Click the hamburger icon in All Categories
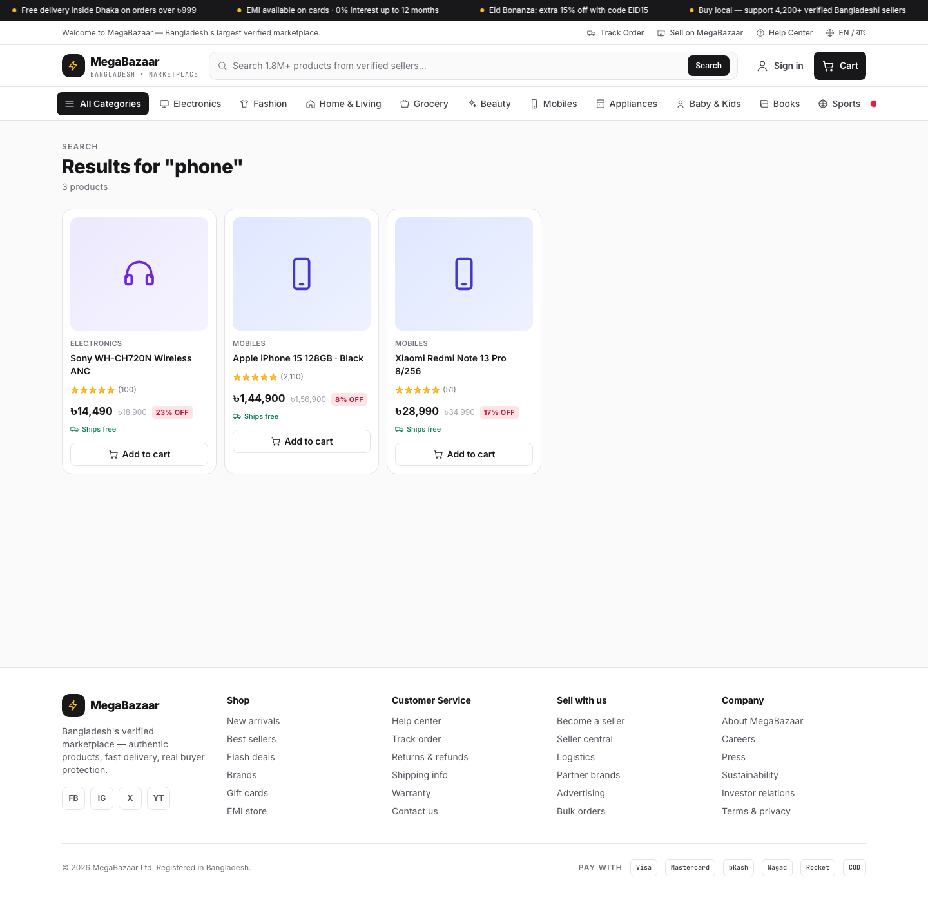 point(70,104)
